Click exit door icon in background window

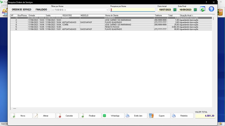[x=220, y=12]
